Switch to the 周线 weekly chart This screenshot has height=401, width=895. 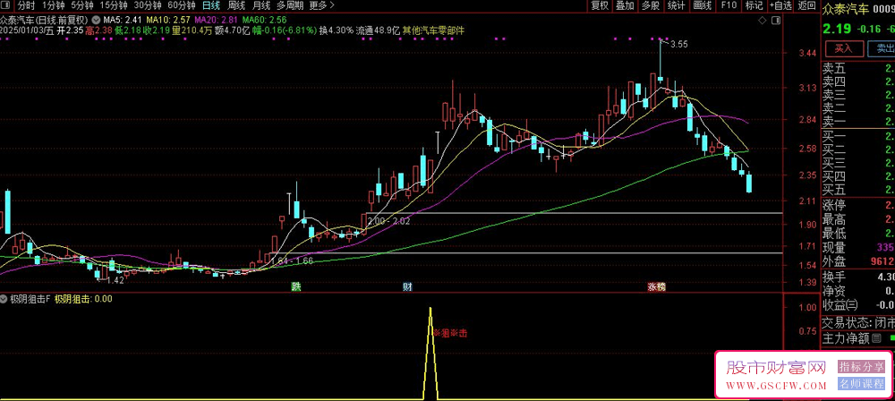point(236,5)
